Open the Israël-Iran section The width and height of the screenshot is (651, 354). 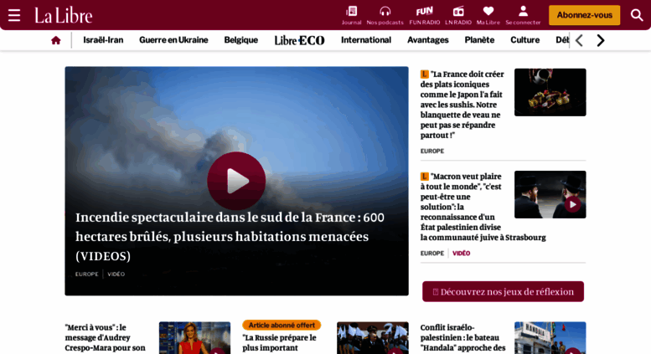pos(103,40)
